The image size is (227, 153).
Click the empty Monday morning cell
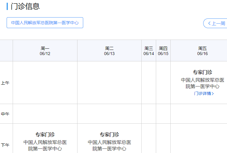45,83
